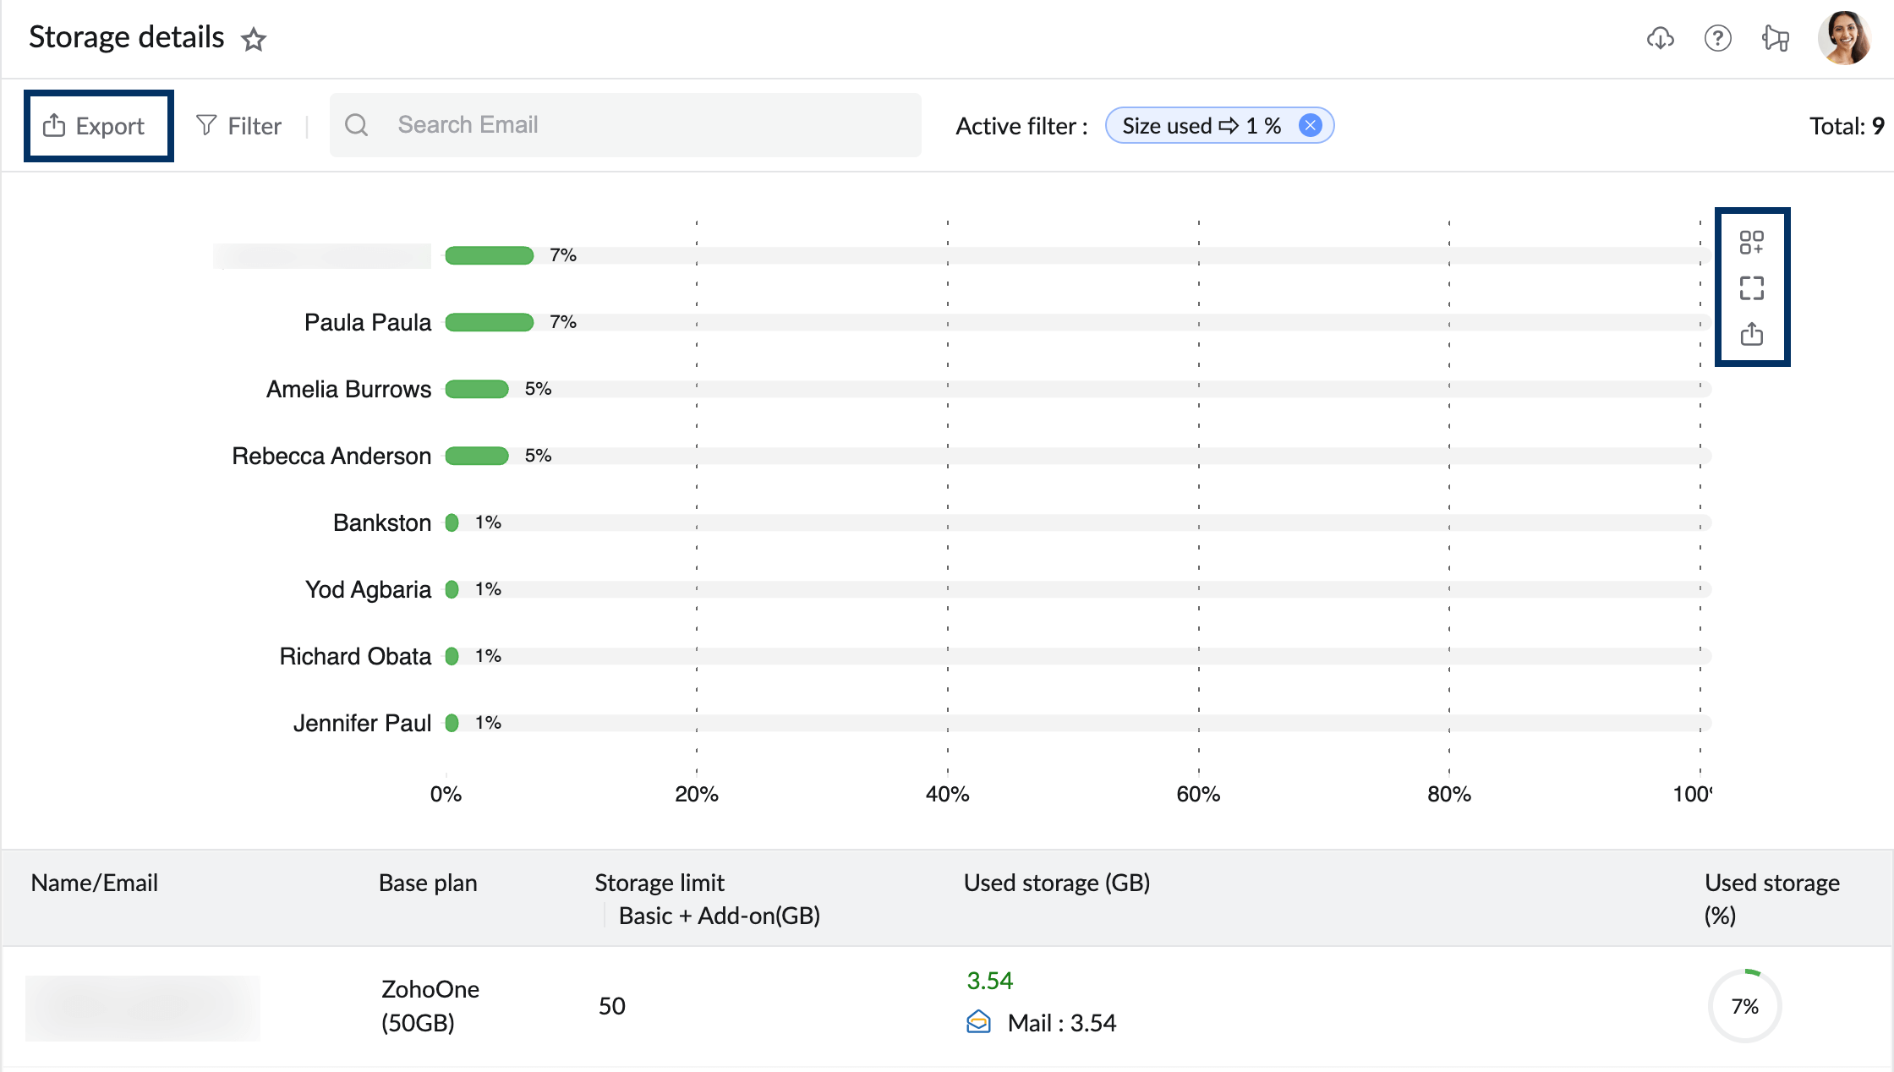Click the add widget grid icon beside chart
Viewport: 1894px width, 1072px height.
(1751, 243)
